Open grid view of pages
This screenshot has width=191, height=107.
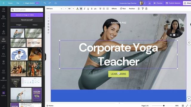click(x=183, y=106)
